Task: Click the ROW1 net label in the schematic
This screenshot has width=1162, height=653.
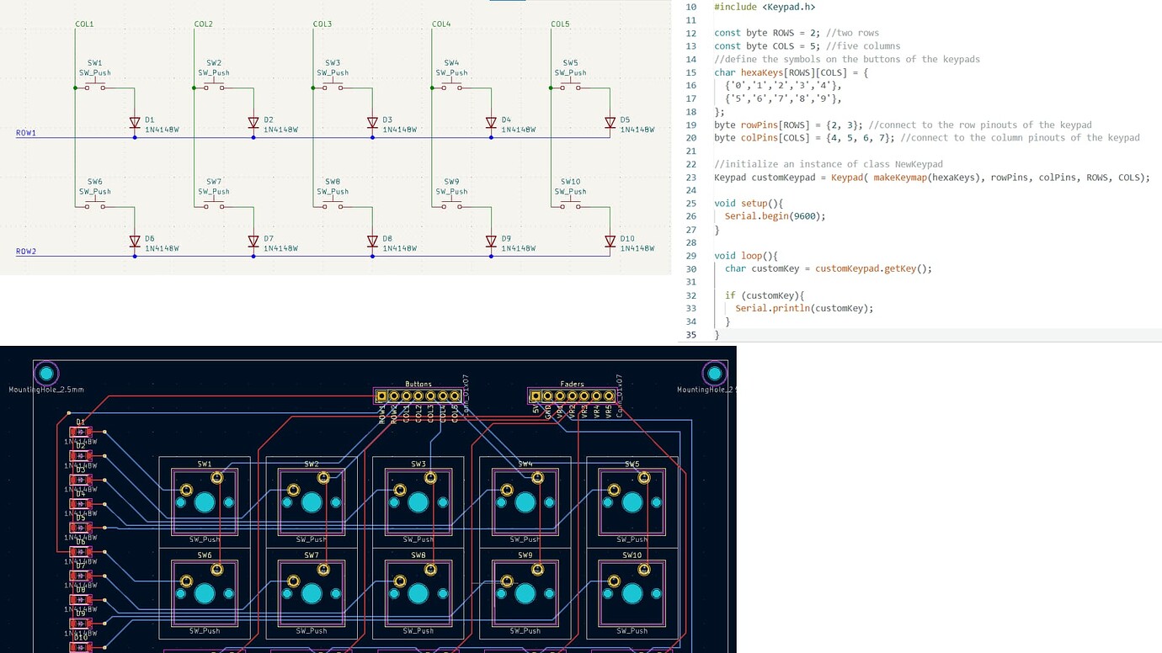Action: coord(26,132)
